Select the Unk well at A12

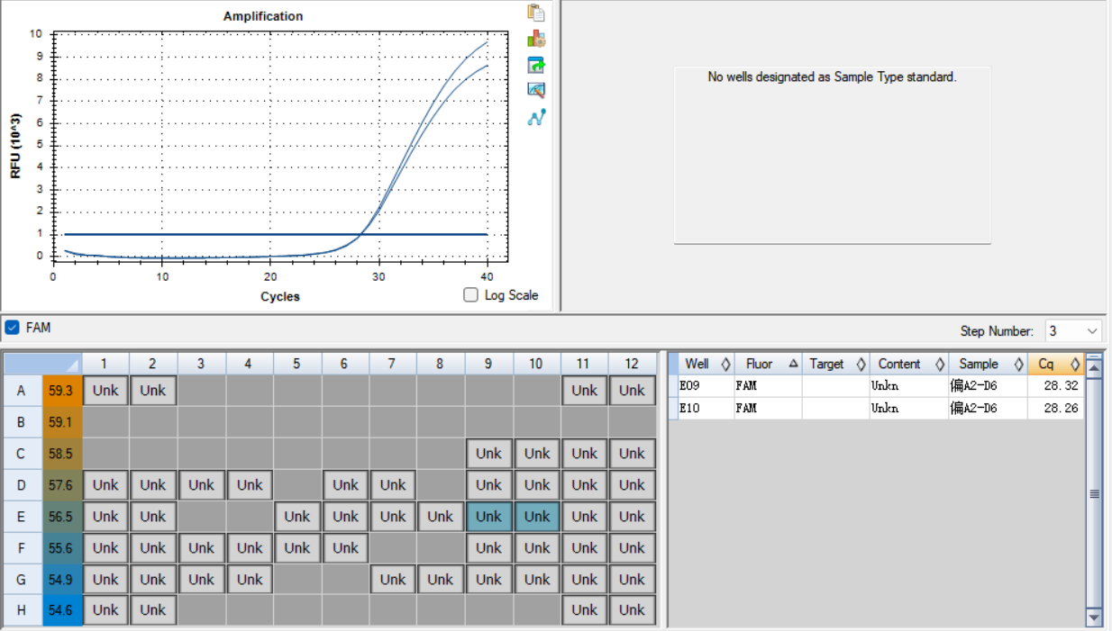coord(632,390)
